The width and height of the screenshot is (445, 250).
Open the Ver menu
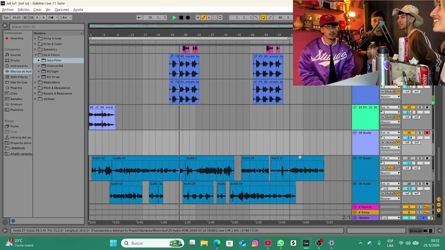(48, 10)
